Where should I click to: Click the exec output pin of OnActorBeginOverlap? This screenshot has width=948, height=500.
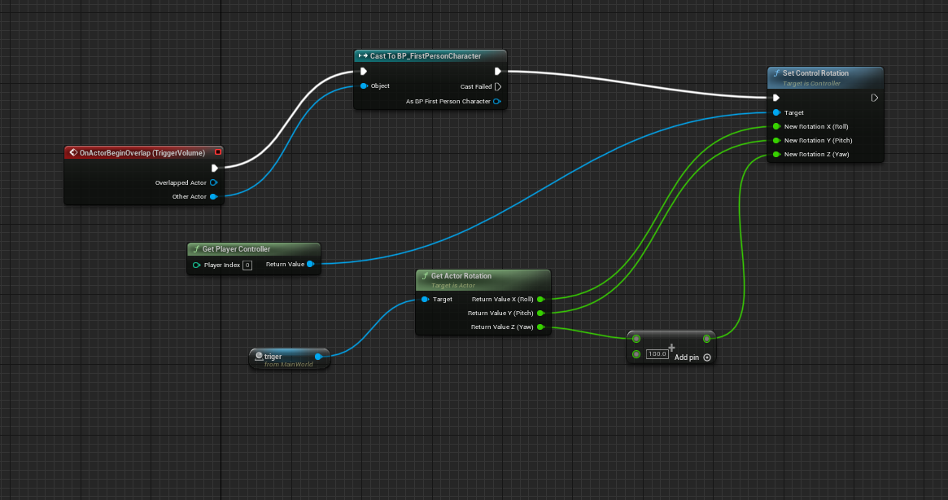[x=214, y=169]
